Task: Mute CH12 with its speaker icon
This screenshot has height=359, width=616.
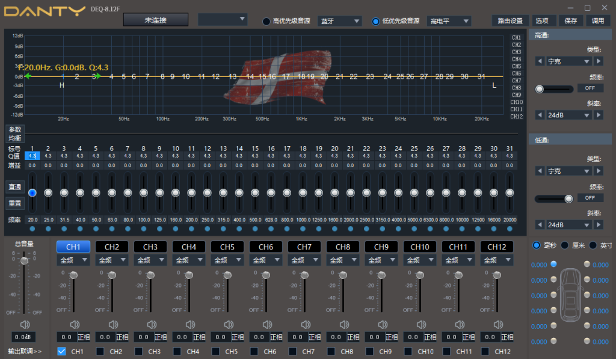Action: click(x=498, y=325)
